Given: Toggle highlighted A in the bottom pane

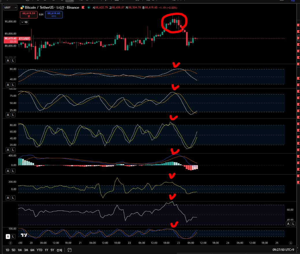Looking at the screenshot, I should point(8,236).
